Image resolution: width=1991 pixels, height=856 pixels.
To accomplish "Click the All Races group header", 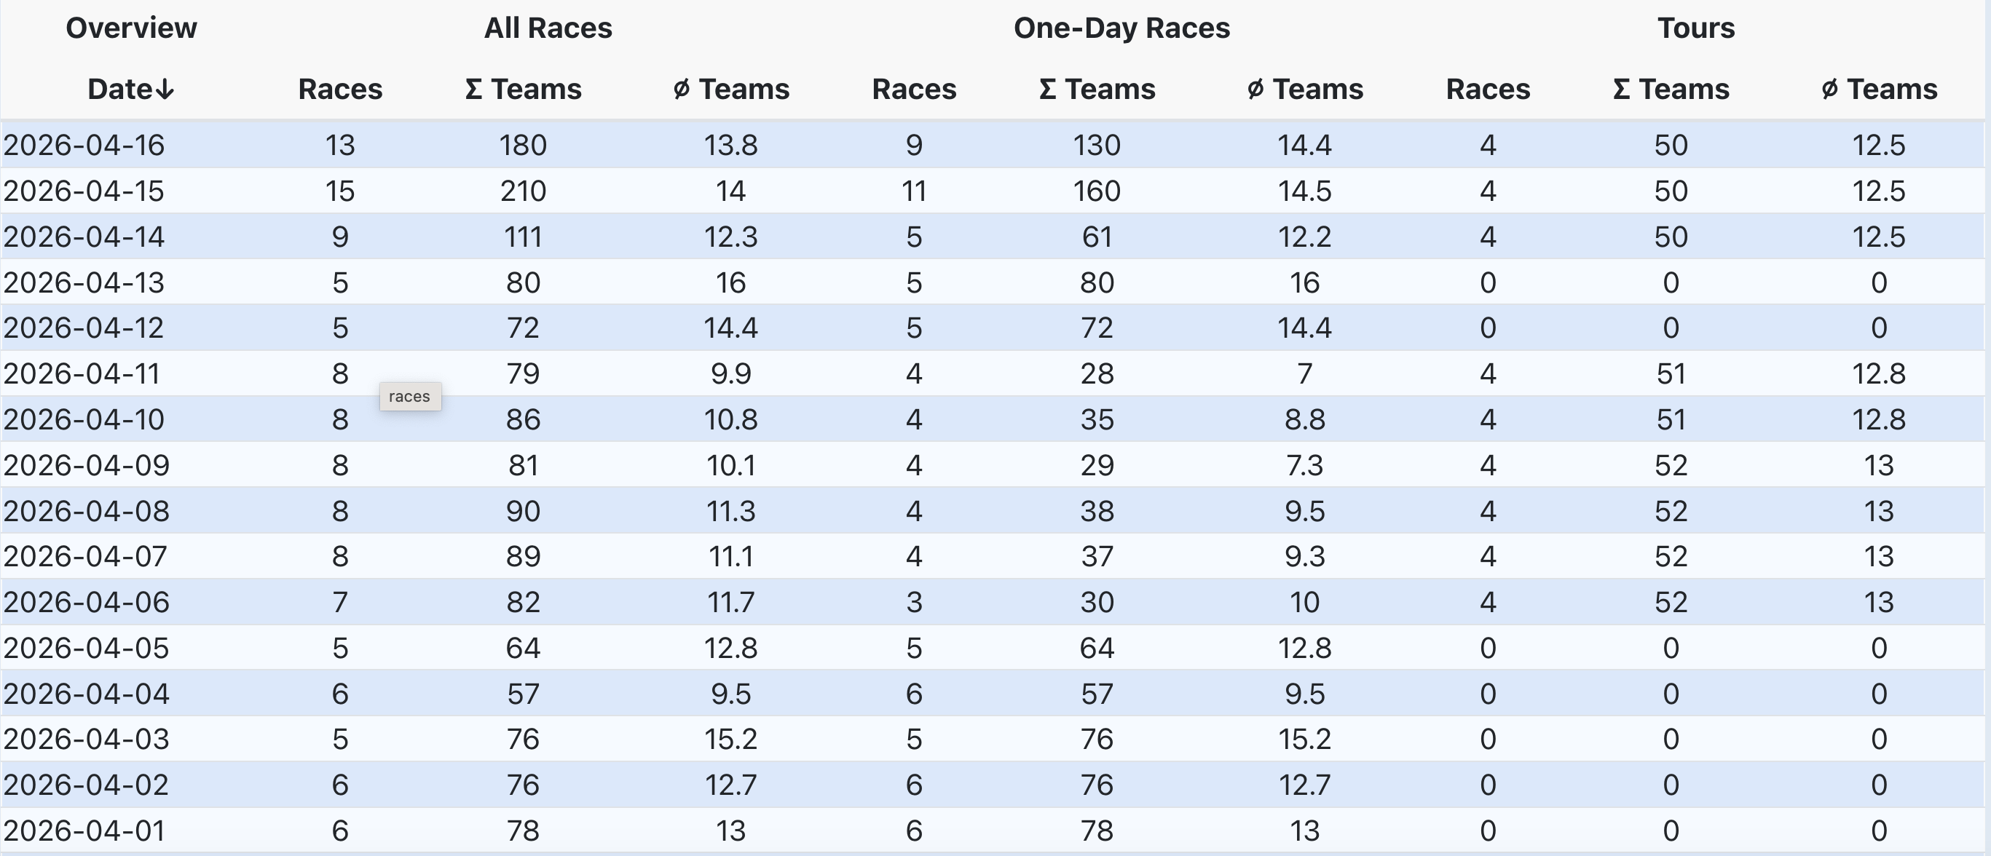I will (548, 28).
